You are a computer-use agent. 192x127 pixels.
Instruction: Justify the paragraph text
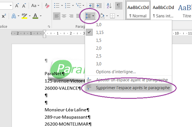78,16
